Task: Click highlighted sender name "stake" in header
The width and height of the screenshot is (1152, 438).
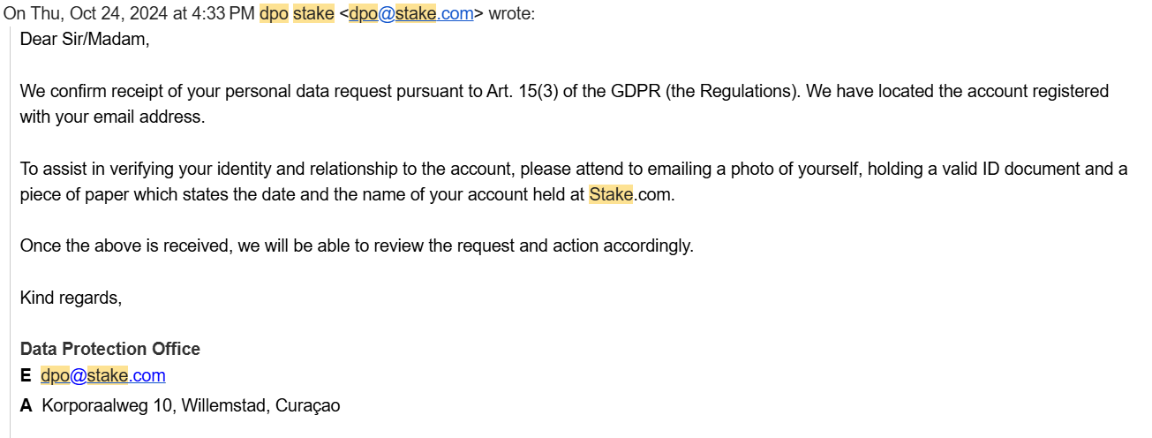Action: coord(313,14)
